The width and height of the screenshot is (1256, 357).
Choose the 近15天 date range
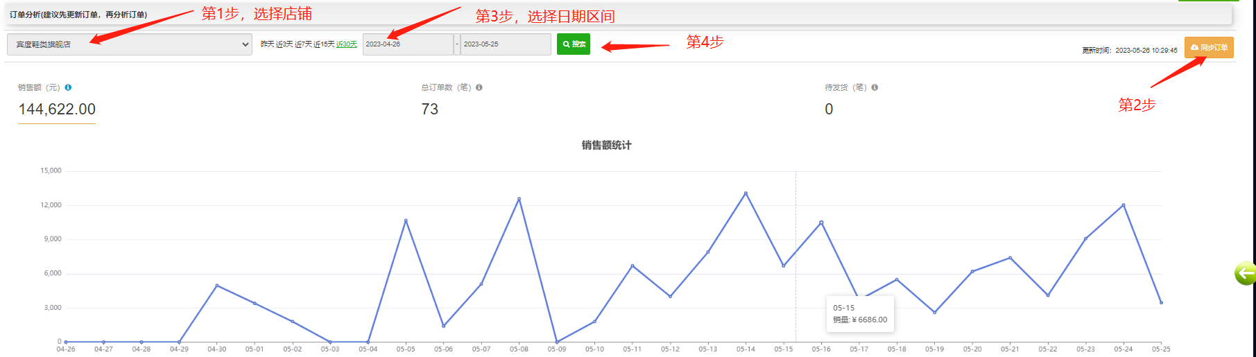pos(324,44)
